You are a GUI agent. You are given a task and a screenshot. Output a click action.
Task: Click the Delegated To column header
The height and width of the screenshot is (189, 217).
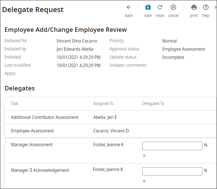point(153,103)
